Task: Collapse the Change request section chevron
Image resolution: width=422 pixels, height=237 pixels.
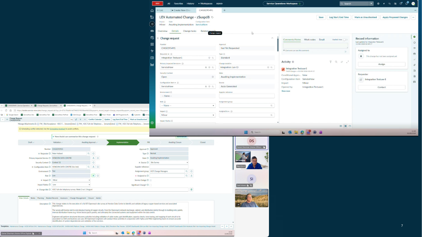Action: pos(272,38)
